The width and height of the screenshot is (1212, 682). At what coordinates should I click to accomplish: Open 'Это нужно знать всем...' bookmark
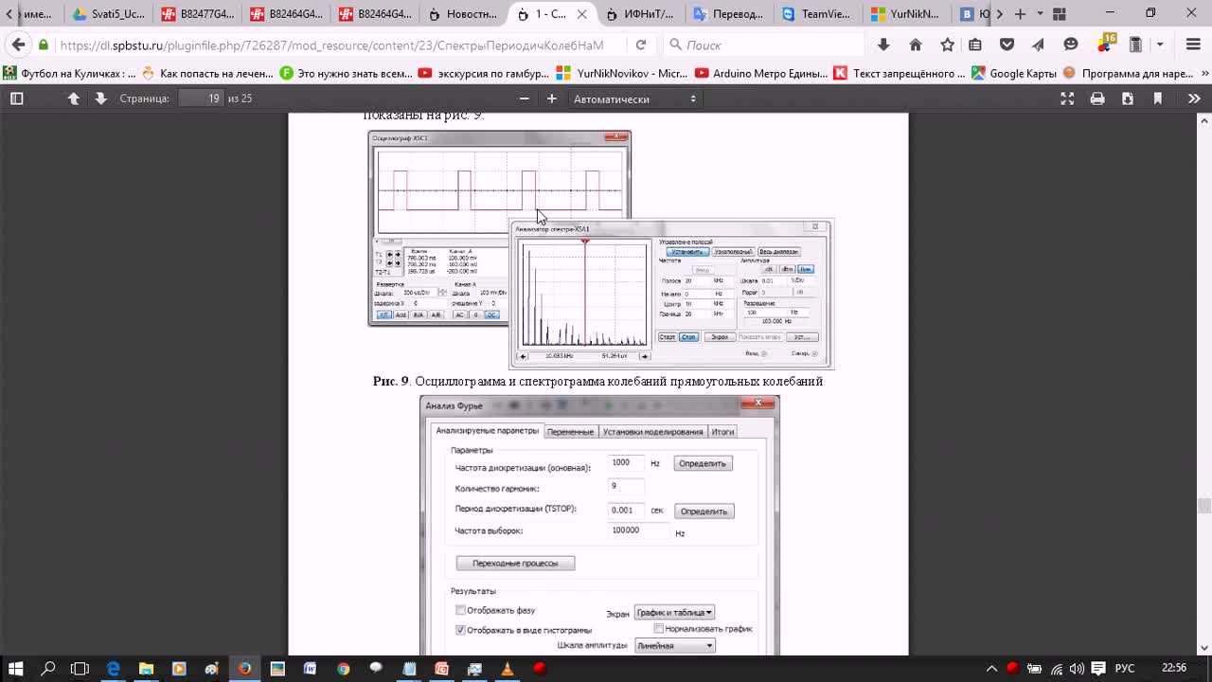coord(347,73)
